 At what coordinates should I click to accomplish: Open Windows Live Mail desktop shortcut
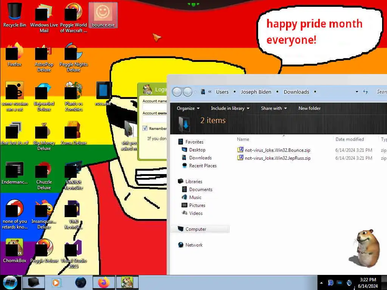pyautogui.click(x=44, y=18)
